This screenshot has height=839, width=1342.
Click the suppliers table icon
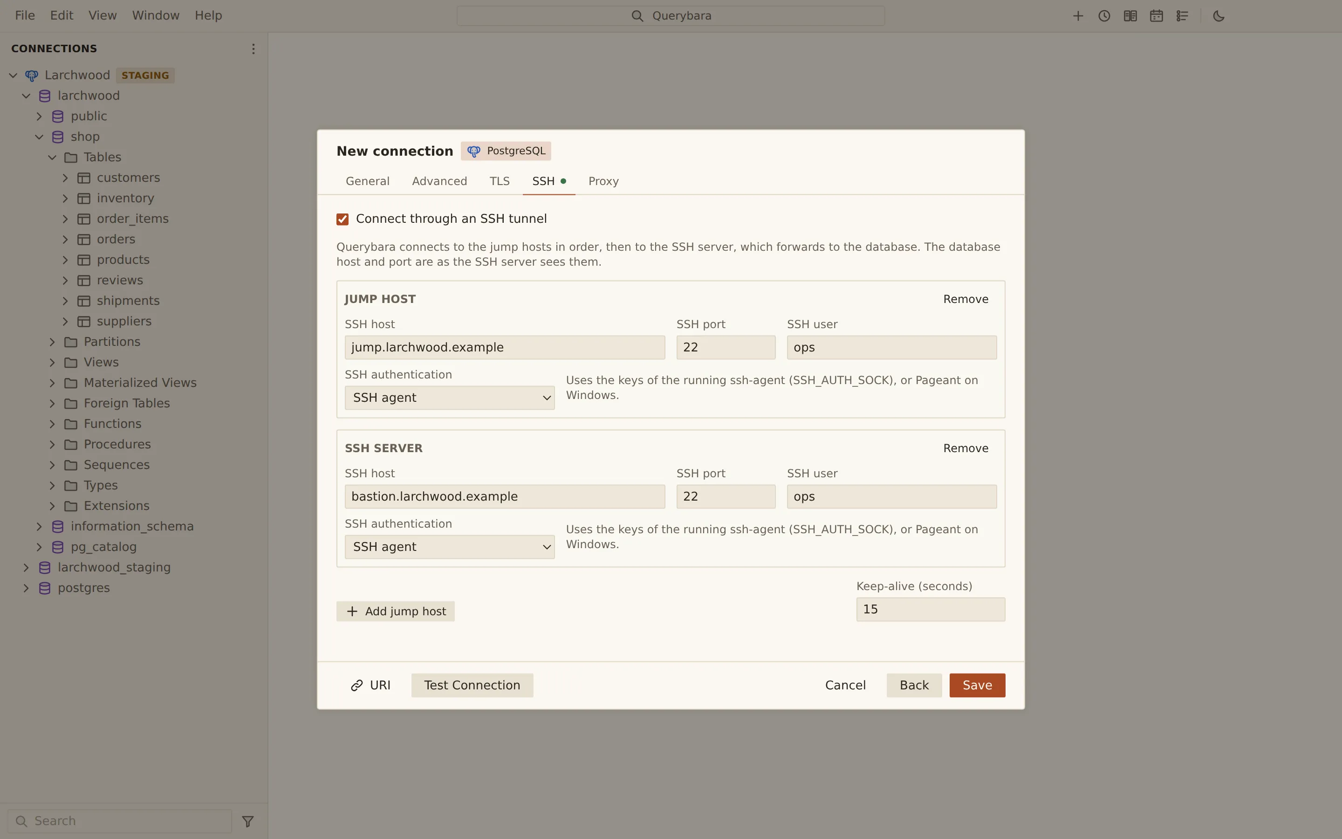[84, 321]
